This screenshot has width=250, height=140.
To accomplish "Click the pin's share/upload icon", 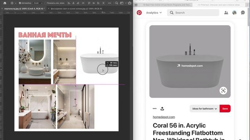I will (x=162, y=108).
